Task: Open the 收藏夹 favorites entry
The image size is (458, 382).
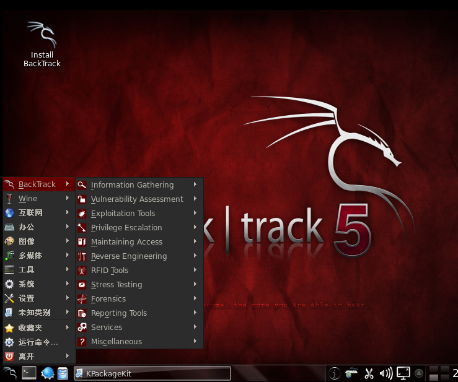Action: pos(39,328)
